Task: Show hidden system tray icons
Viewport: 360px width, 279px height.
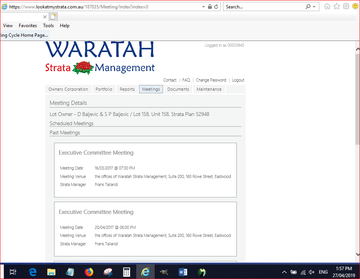Action: [284, 272]
